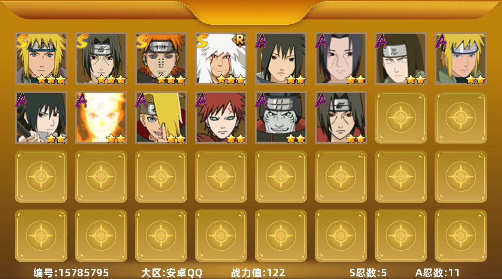Click the R badge on Jiraiya's portrait
Image resolution: width=502 pixels, height=279 pixels.
pyautogui.click(x=239, y=39)
